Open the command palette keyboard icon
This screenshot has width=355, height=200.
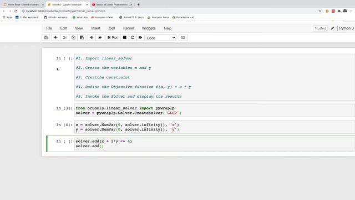point(183,38)
